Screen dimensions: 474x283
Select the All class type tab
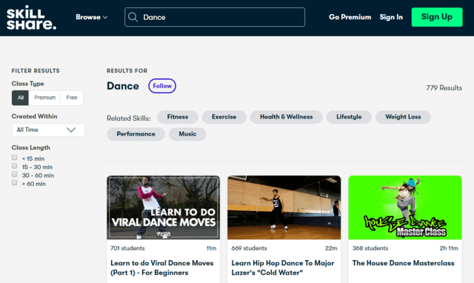pyautogui.click(x=20, y=98)
